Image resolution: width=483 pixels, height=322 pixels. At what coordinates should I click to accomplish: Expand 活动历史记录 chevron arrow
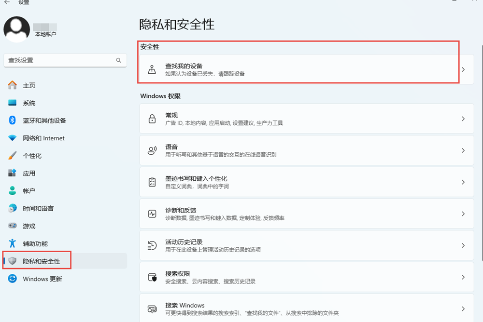(x=463, y=245)
